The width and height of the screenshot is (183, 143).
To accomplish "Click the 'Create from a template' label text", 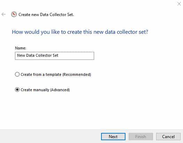I will click(x=41, y=74).
